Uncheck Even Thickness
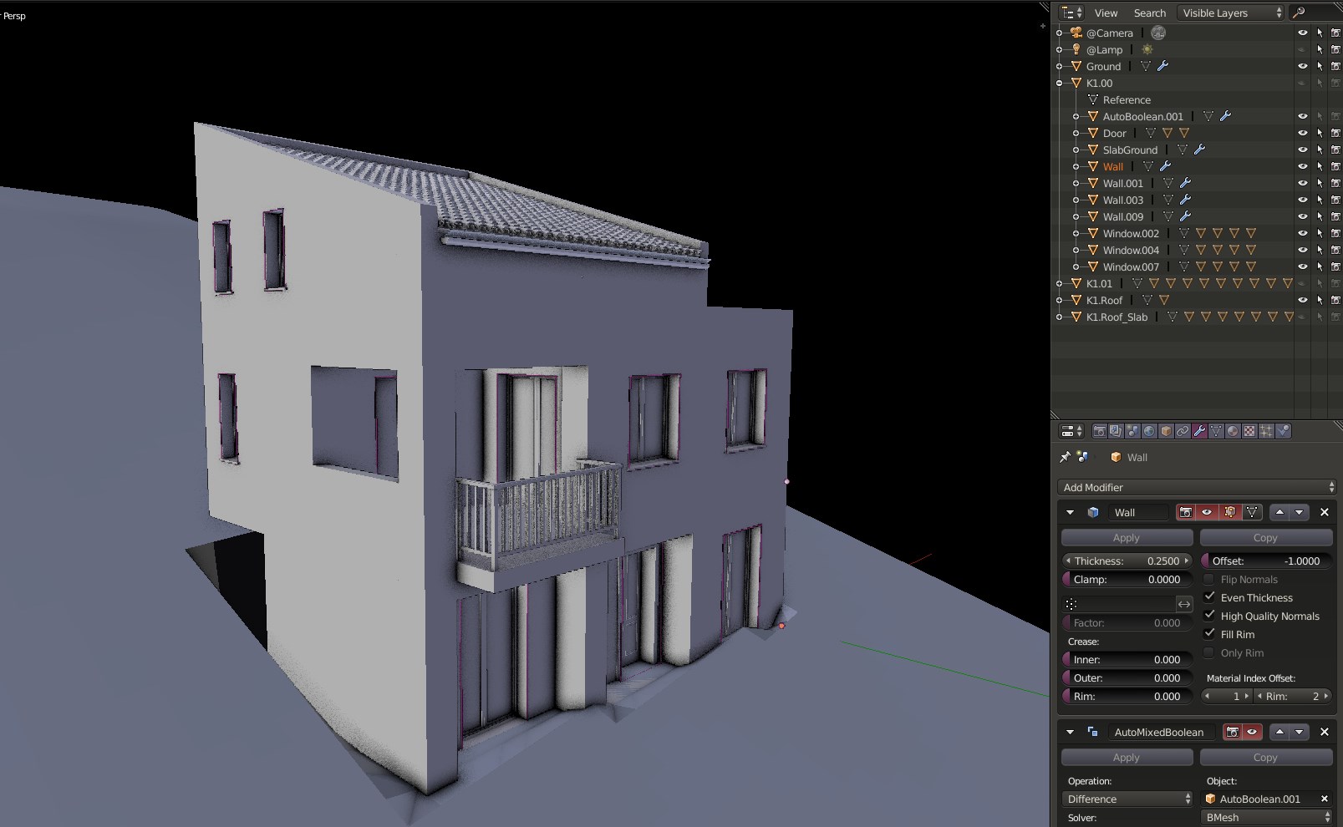The width and height of the screenshot is (1343, 827). coord(1208,596)
